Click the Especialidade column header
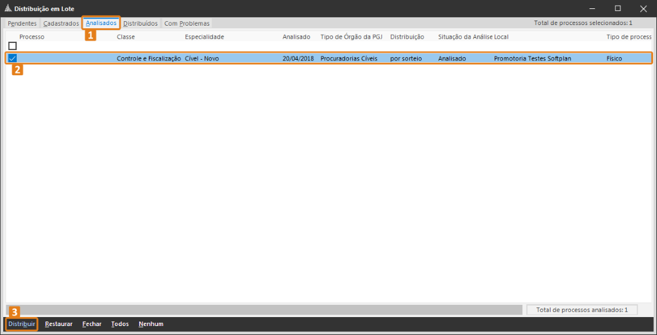Viewport: 657px width, 335px height. click(204, 37)
